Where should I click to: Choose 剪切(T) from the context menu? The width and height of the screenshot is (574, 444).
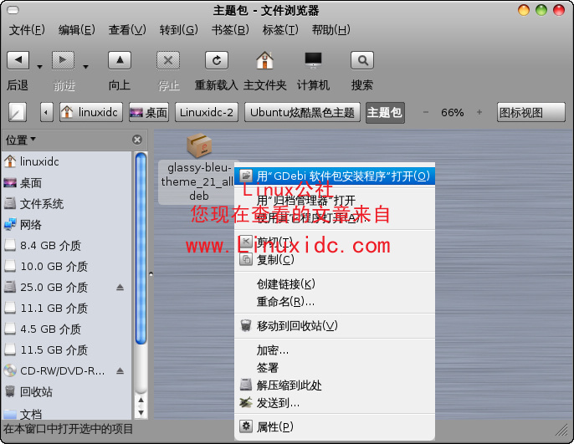click(x=334, y=242)
